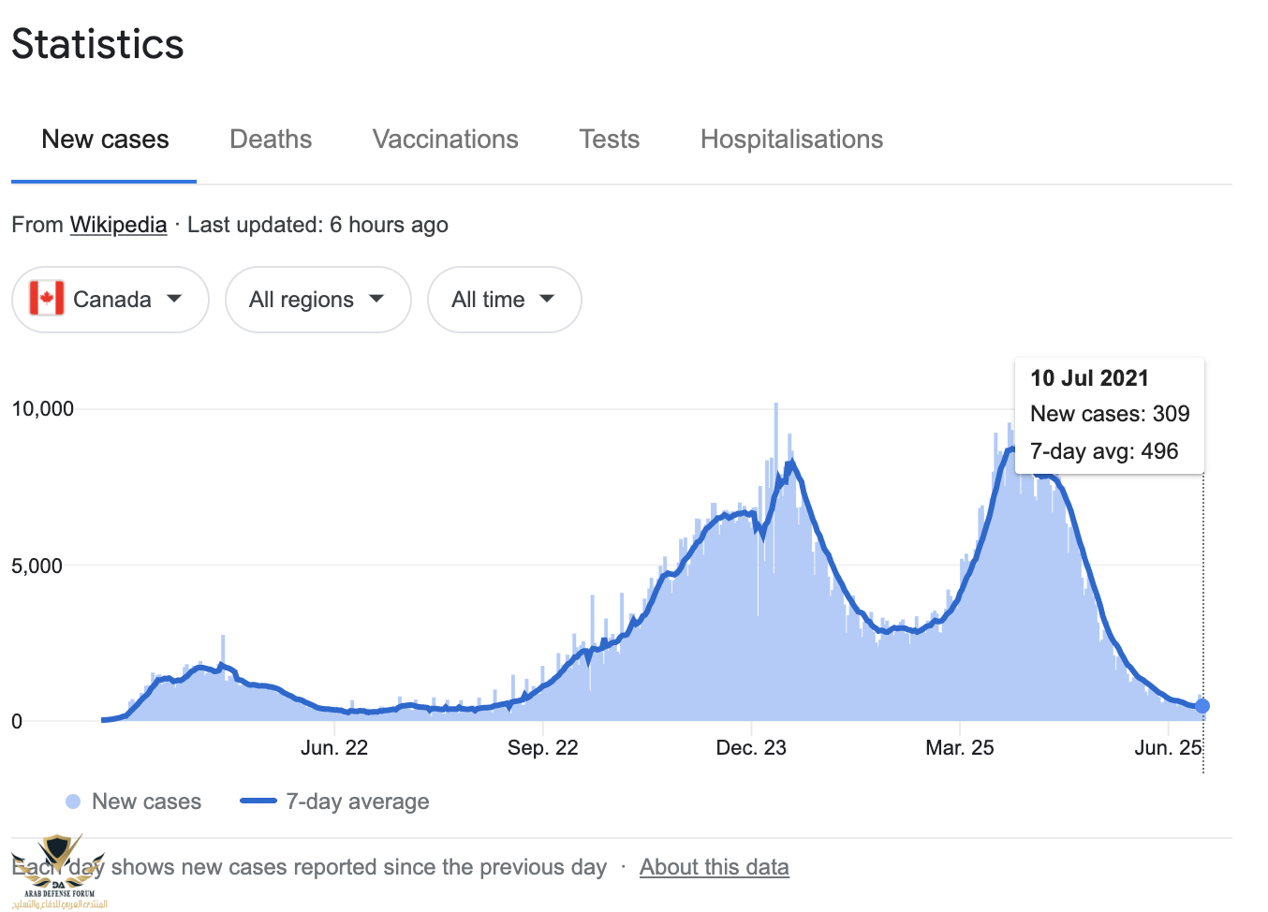
Task: Switch to the Vaccinations tab
Action: pyautogui.click(x=445, y=140)
